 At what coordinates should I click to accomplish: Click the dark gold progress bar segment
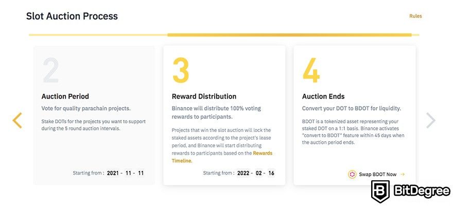(289, 35)
